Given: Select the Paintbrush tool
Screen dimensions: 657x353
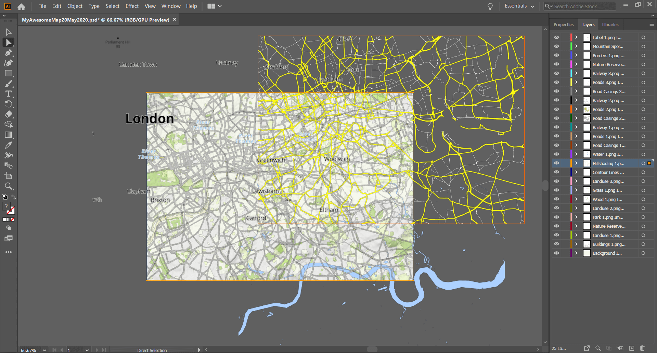Looking at the screenshot, I should pyautogui.click(x=9, y=84).
